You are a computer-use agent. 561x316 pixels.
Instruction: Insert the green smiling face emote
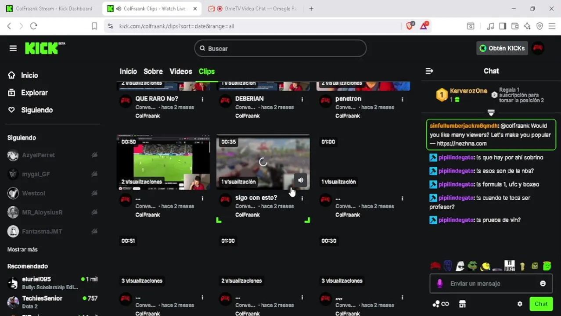[547, 266]
